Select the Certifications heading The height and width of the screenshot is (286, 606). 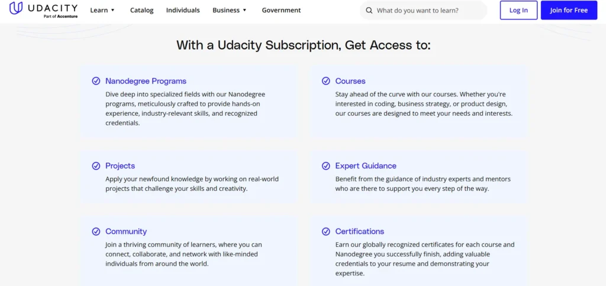pos(359,232)
